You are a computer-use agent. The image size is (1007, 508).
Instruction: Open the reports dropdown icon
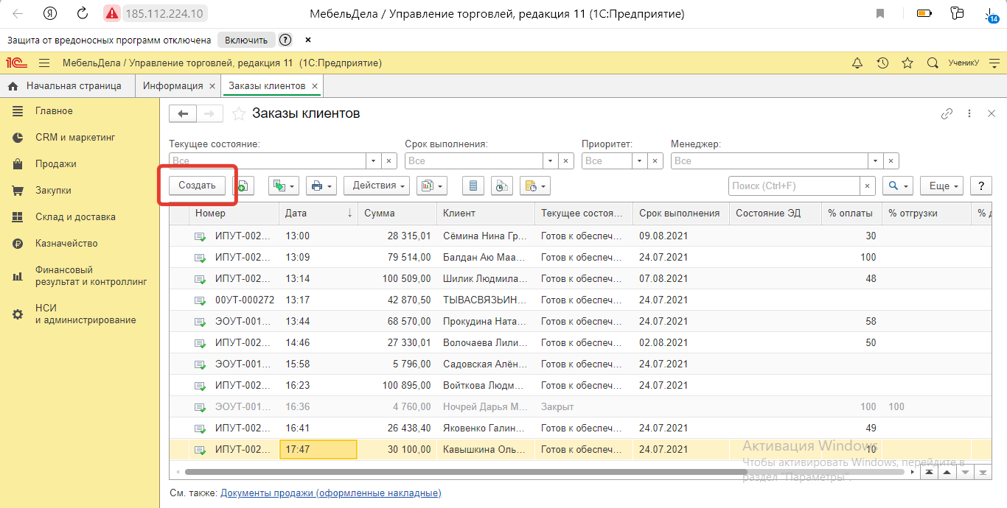tap(432, 186)
